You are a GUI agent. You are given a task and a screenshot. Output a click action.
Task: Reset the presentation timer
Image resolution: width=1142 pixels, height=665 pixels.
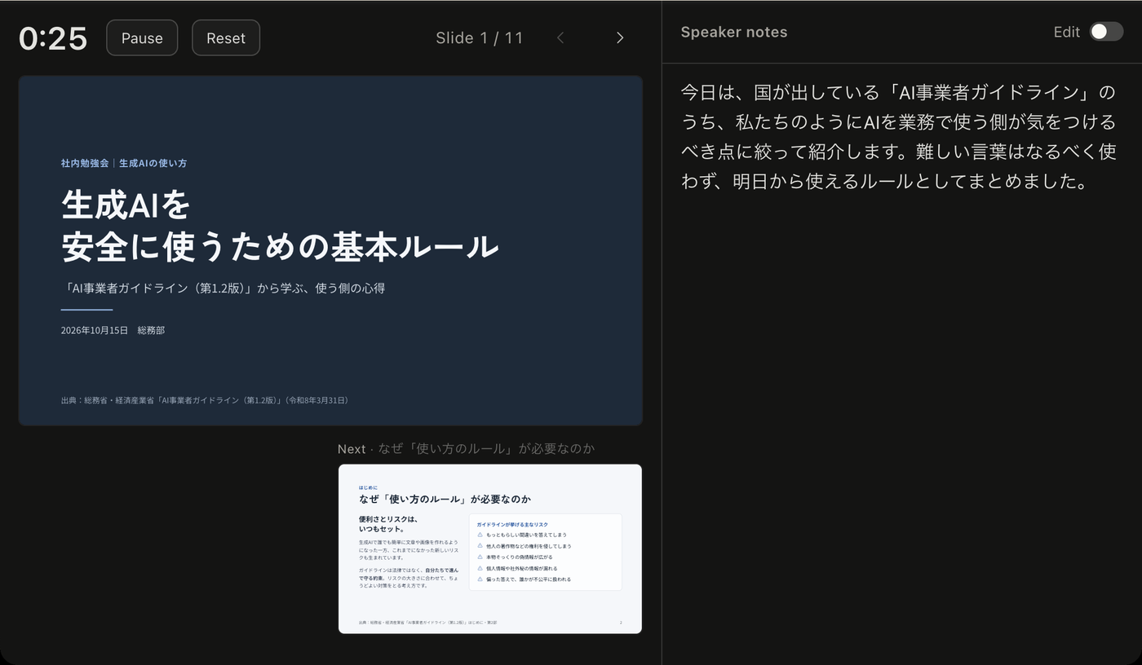226,37
